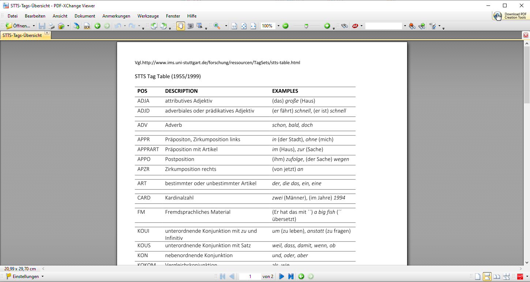Activate the Snapshot camera tool
The width and height of the screenshot is (530, 282).
[x=190, y=26]
